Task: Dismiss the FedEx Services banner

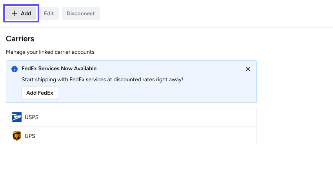Action: click(248, 69)
